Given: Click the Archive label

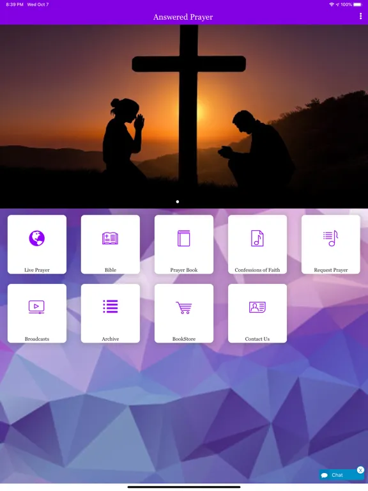Looking at the screenshot, I should (x=110, y=339).
